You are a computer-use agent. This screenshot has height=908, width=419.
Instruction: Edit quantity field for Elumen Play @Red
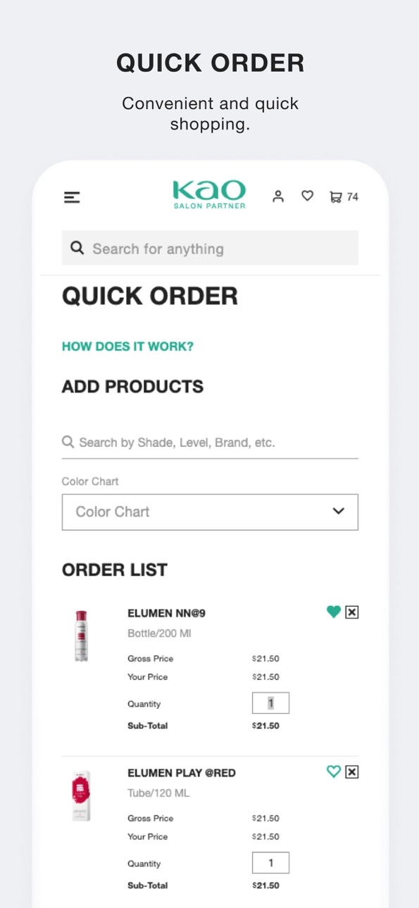[x=270, y=863]
